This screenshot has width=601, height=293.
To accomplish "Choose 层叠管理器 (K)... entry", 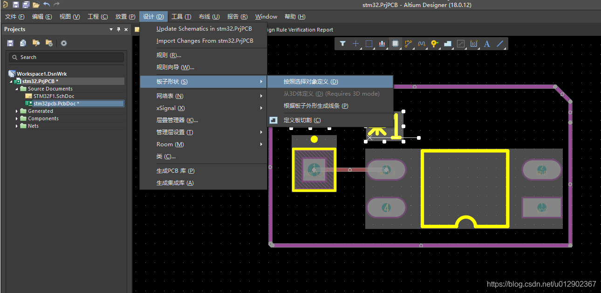I will 204,120.
